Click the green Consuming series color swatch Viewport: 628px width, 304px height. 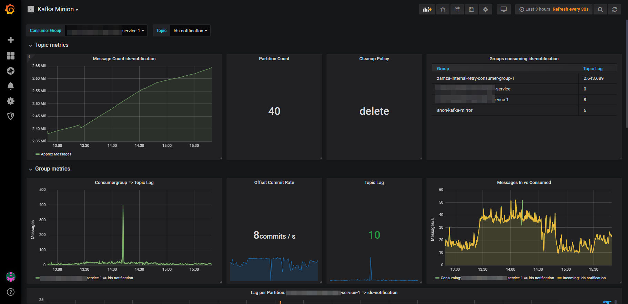(x=437, y=278)
